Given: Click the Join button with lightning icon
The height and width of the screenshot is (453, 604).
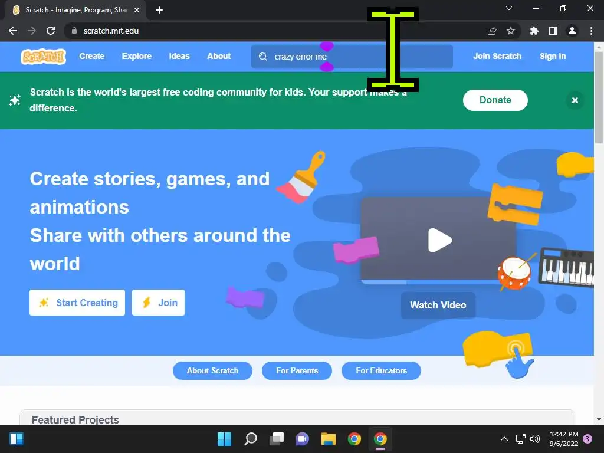Looking at the screenshot, I should 158,303.
